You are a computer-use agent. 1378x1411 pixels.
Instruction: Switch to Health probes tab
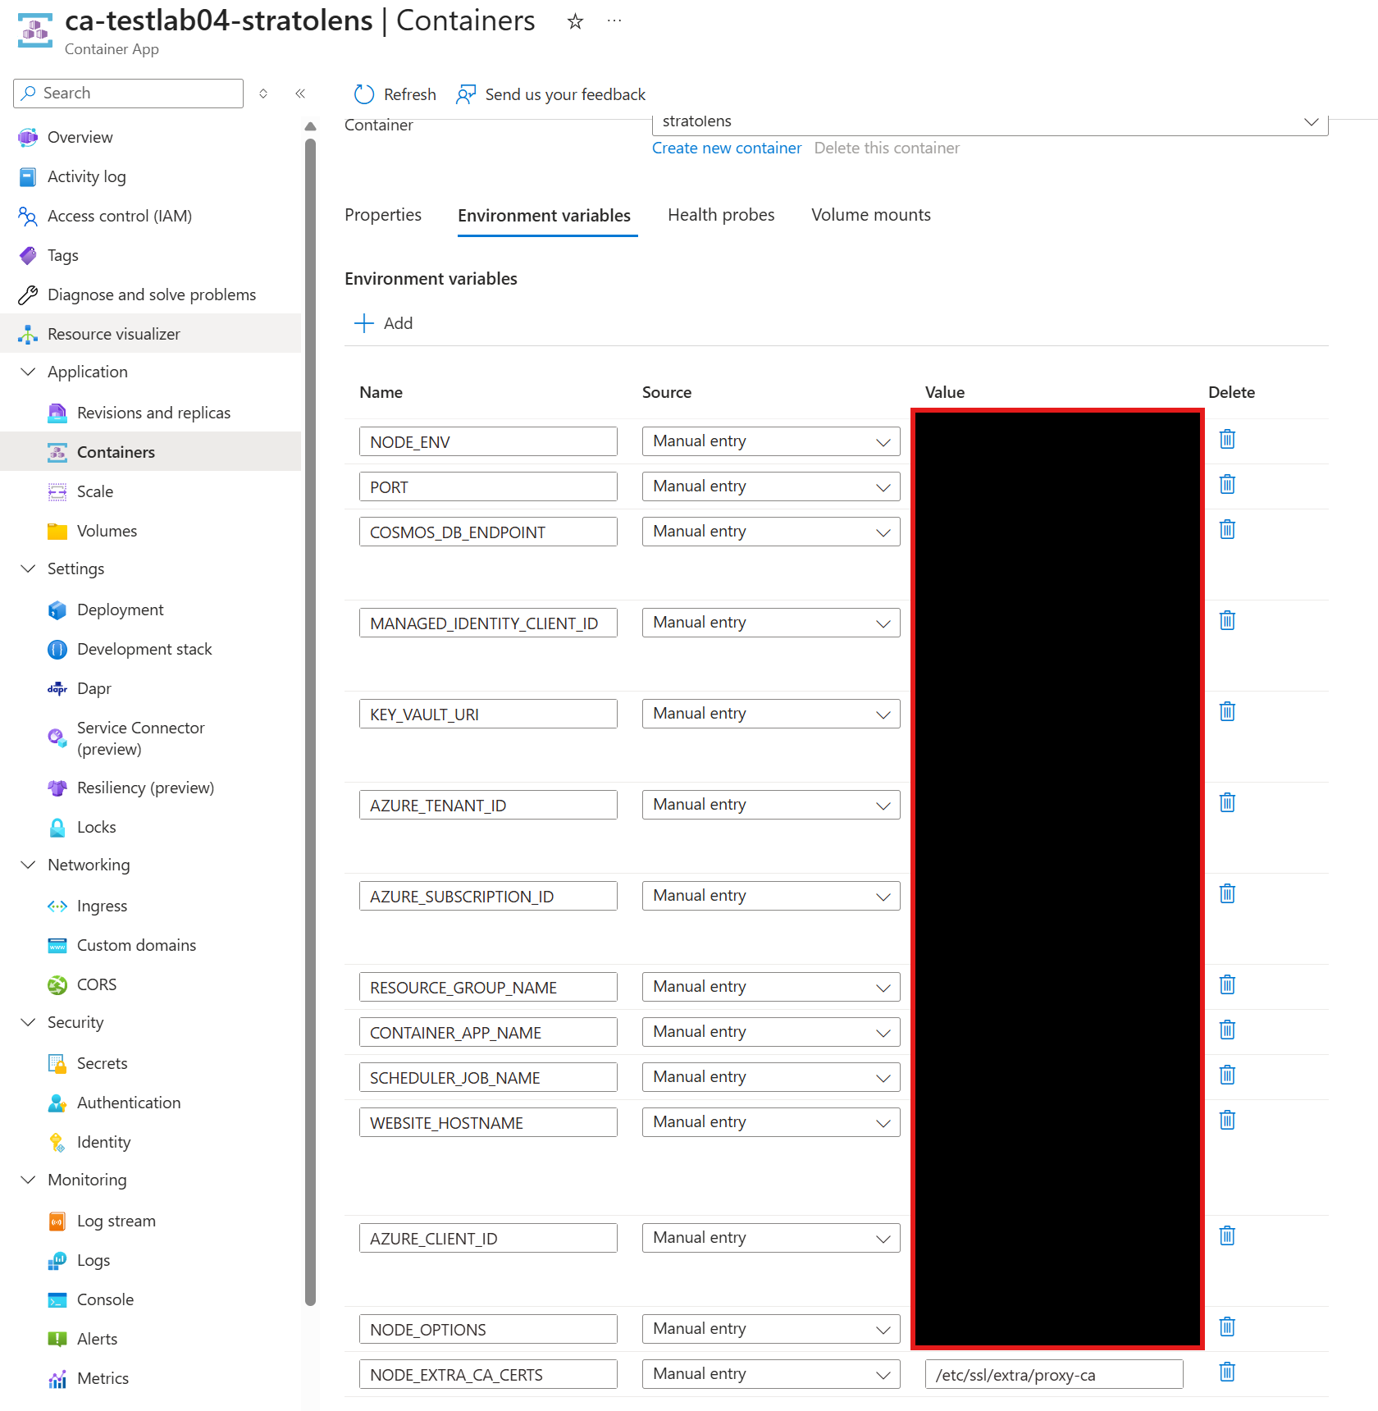tap(721, 215)
